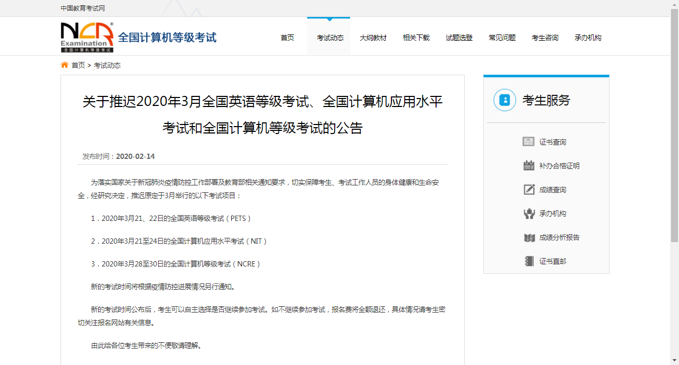Click the 成绩分析报告 book icon
679x365 pixels.
coord(529,237)
